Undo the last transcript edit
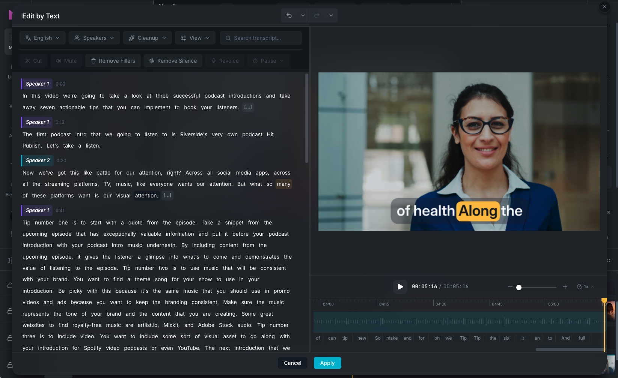This screenshot has width=618, height=378. (289, 15)
